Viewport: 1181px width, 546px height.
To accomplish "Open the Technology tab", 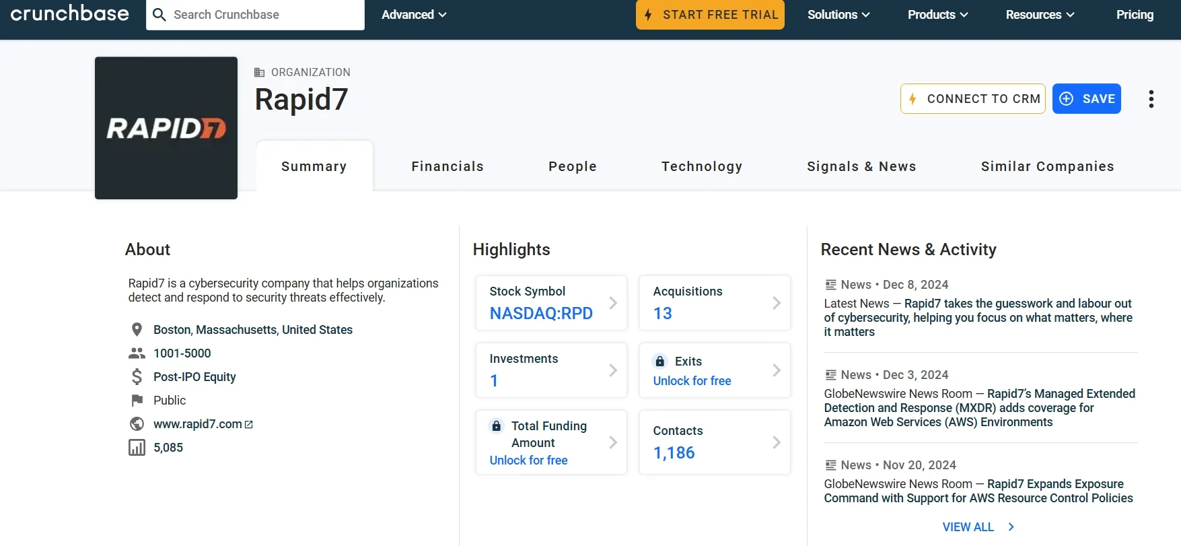I will 702,166.
